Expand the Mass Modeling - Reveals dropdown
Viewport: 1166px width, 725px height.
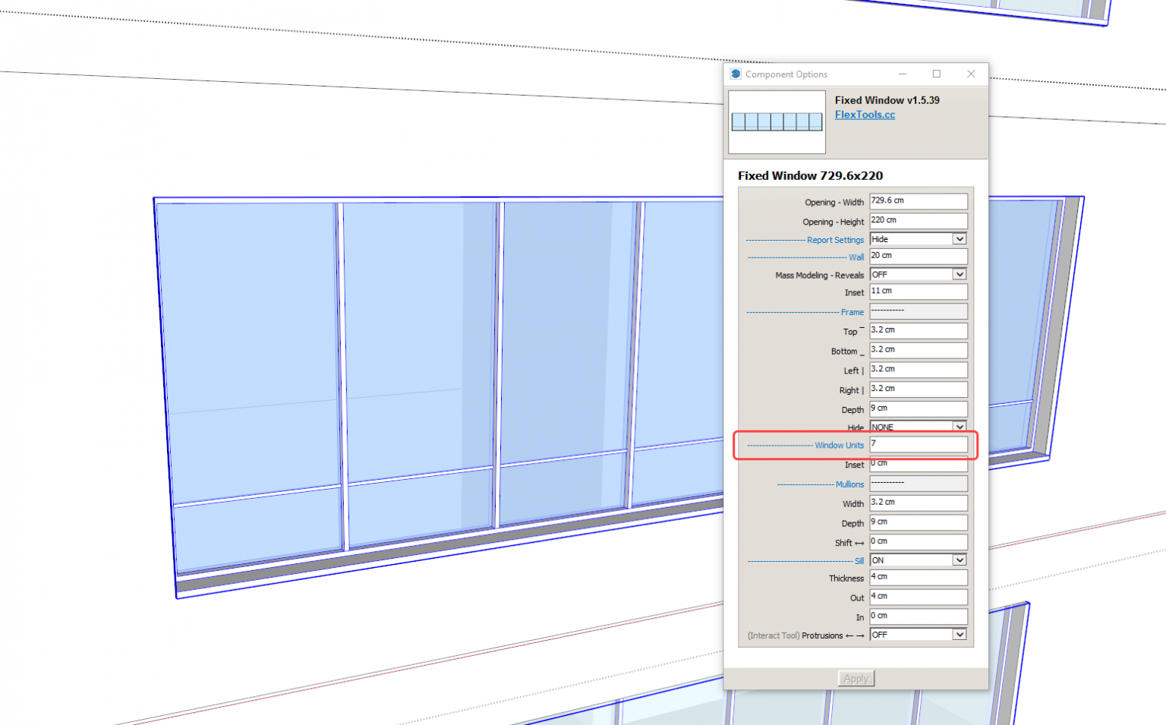918,275
